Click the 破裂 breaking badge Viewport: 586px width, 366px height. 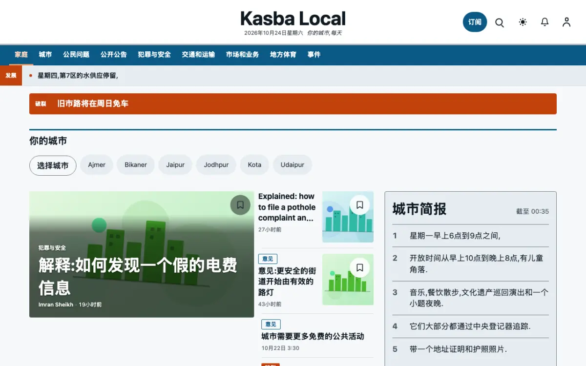(x=41, y=104)
